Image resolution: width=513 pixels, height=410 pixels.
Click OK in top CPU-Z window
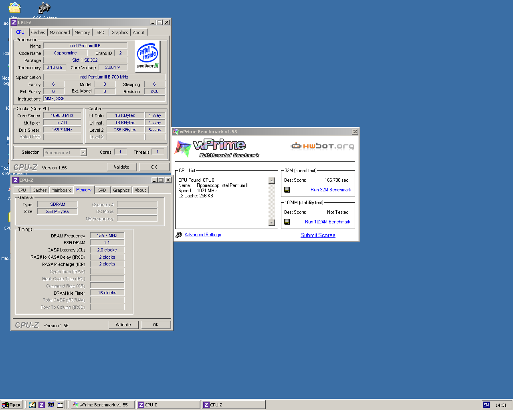coord(154,167)
